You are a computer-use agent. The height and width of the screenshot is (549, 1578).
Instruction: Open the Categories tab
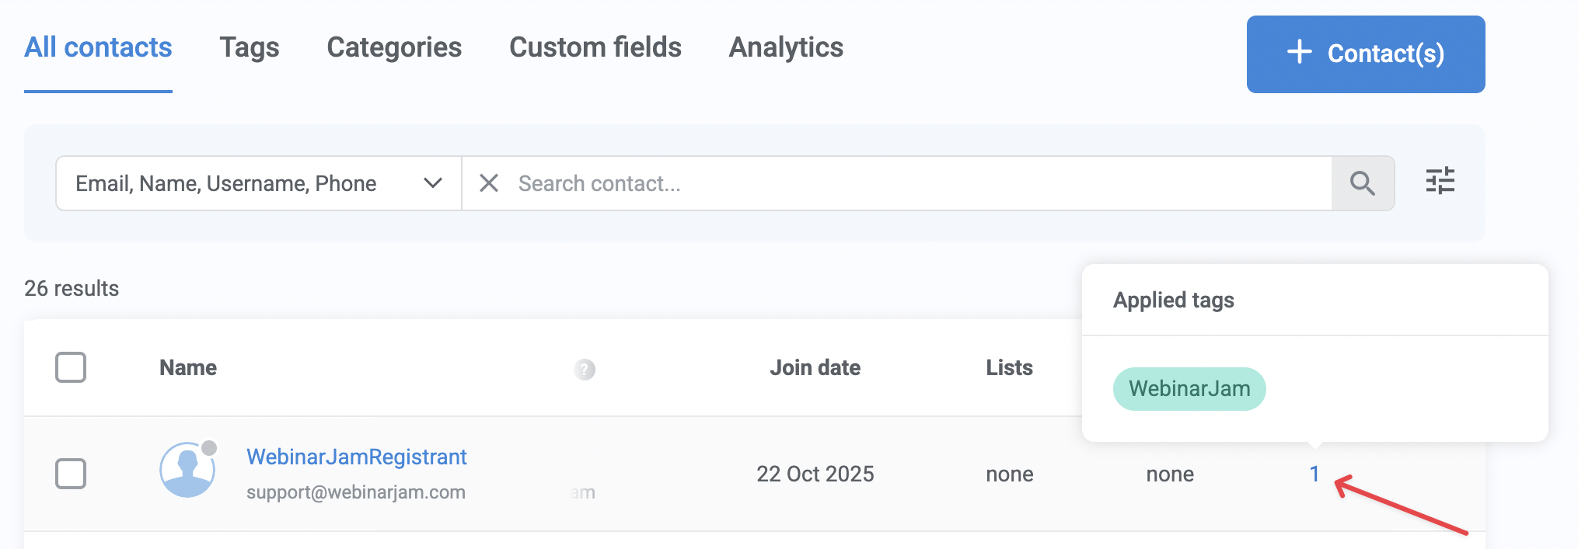394,47
